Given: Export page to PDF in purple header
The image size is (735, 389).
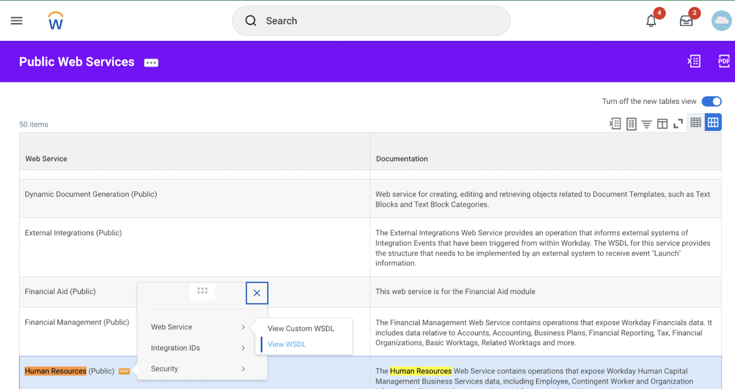Looking at the screenshot, I should tap(723, 61).
